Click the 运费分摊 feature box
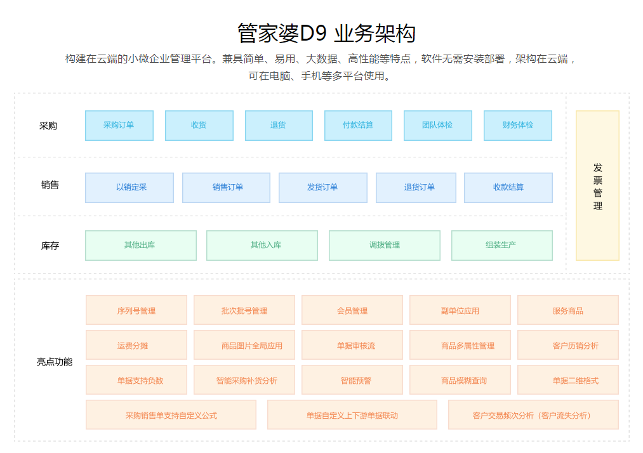 tap(136, 345)
